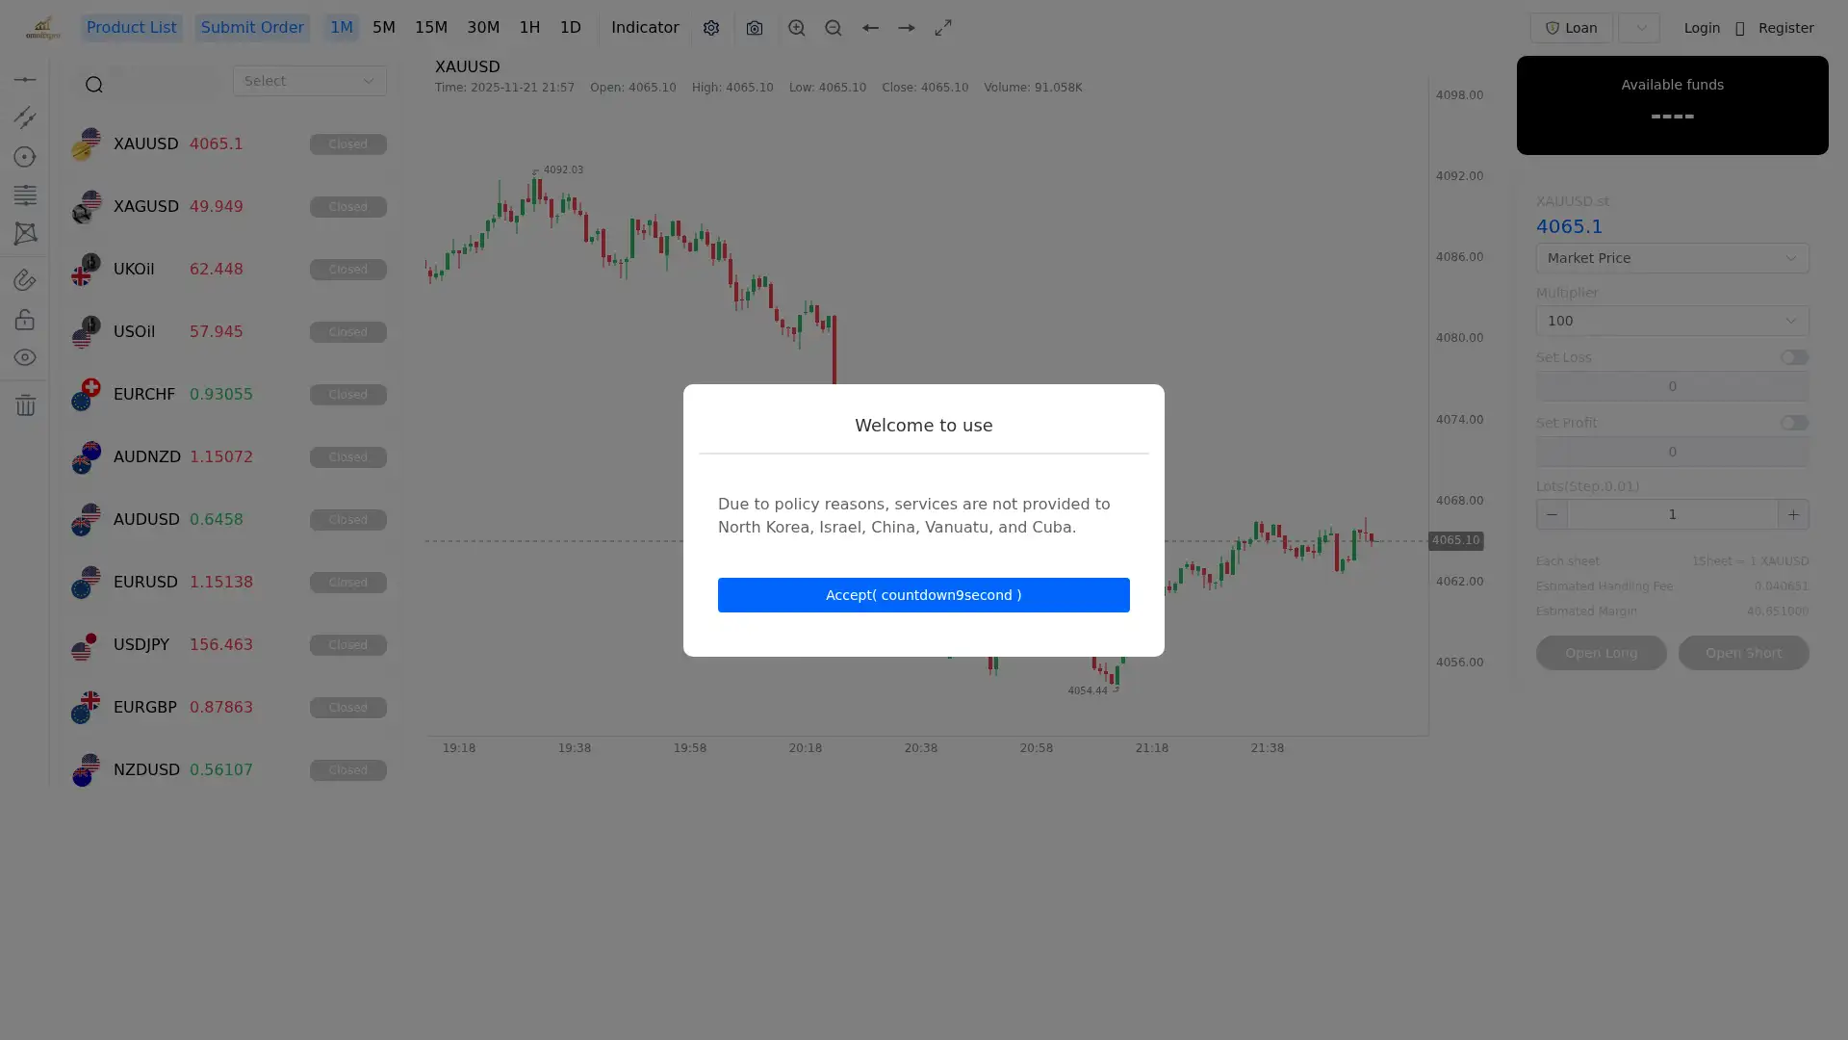
Task: Click the search magnifier icon
Action: (x=93, y=85)
